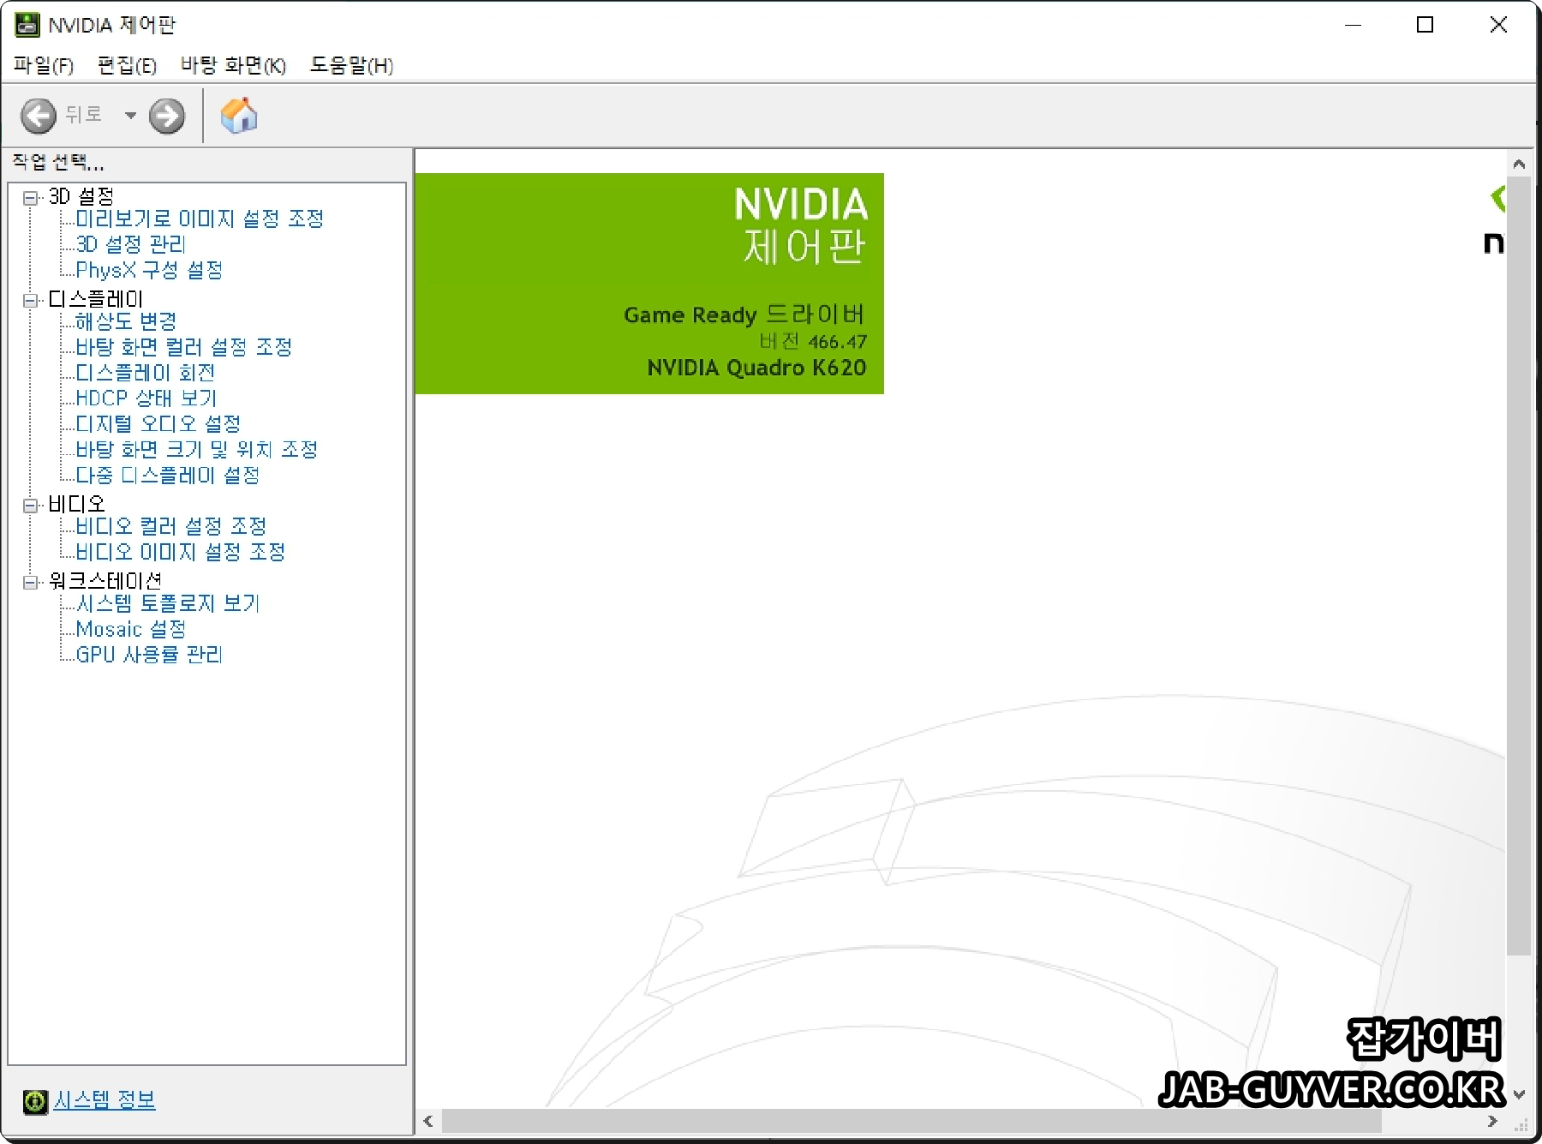This screenshot has height=1144, width=1542.
Task: Open 바탕 화면 컬러 설정 조정
Action: click(184, 348)
